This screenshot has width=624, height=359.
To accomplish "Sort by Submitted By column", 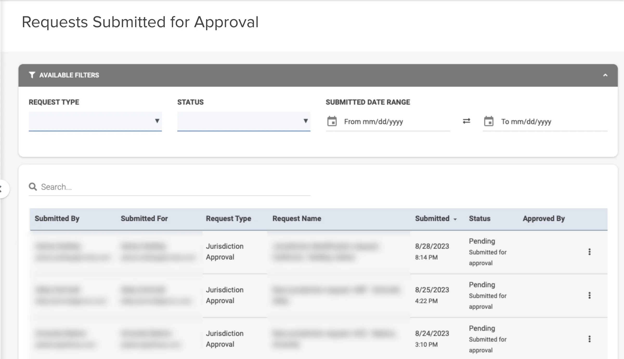I will click(x=57, y=218).
